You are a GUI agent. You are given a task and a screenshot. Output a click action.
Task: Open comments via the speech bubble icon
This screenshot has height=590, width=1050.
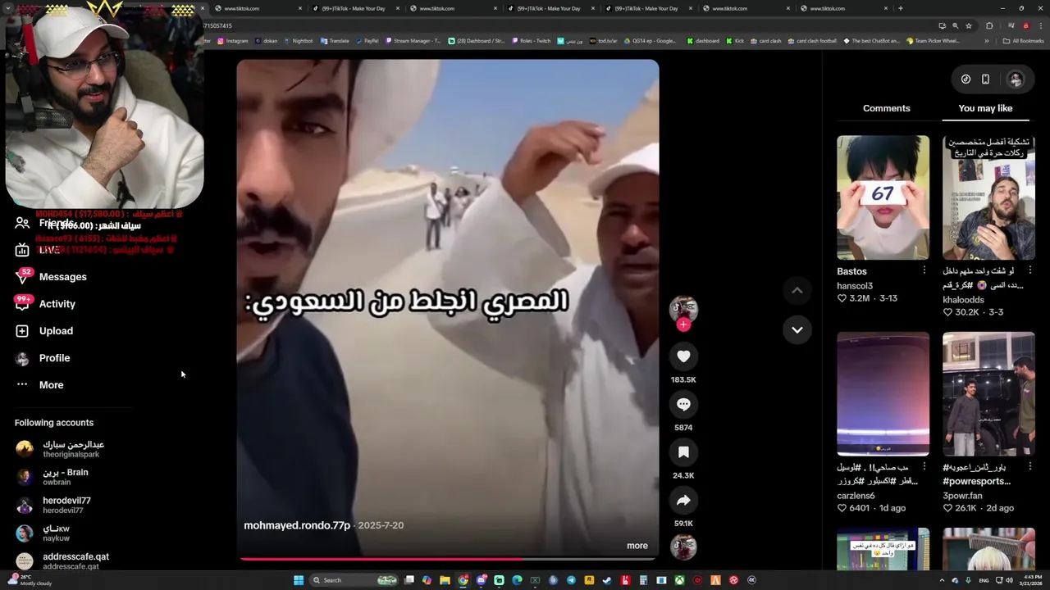pyautogui.click(x=683, y=404)
